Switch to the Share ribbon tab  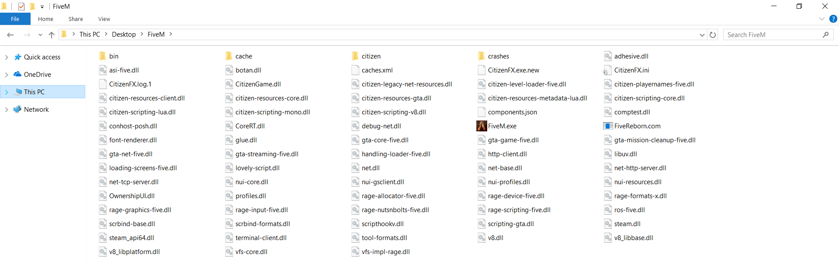click(x=76, y=19)
